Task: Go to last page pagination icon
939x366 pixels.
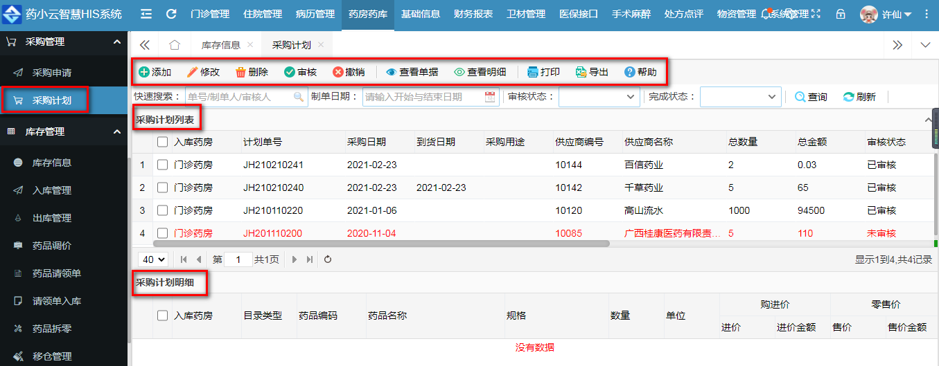Action: click(310, 259)
